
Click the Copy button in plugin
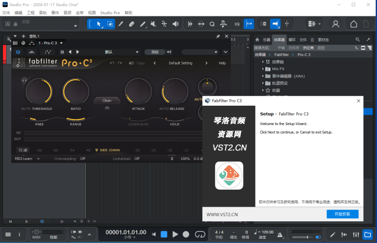point(140,63)
